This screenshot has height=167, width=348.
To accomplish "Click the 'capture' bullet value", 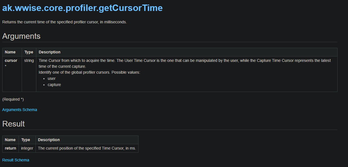I will (x=54, y=85).
